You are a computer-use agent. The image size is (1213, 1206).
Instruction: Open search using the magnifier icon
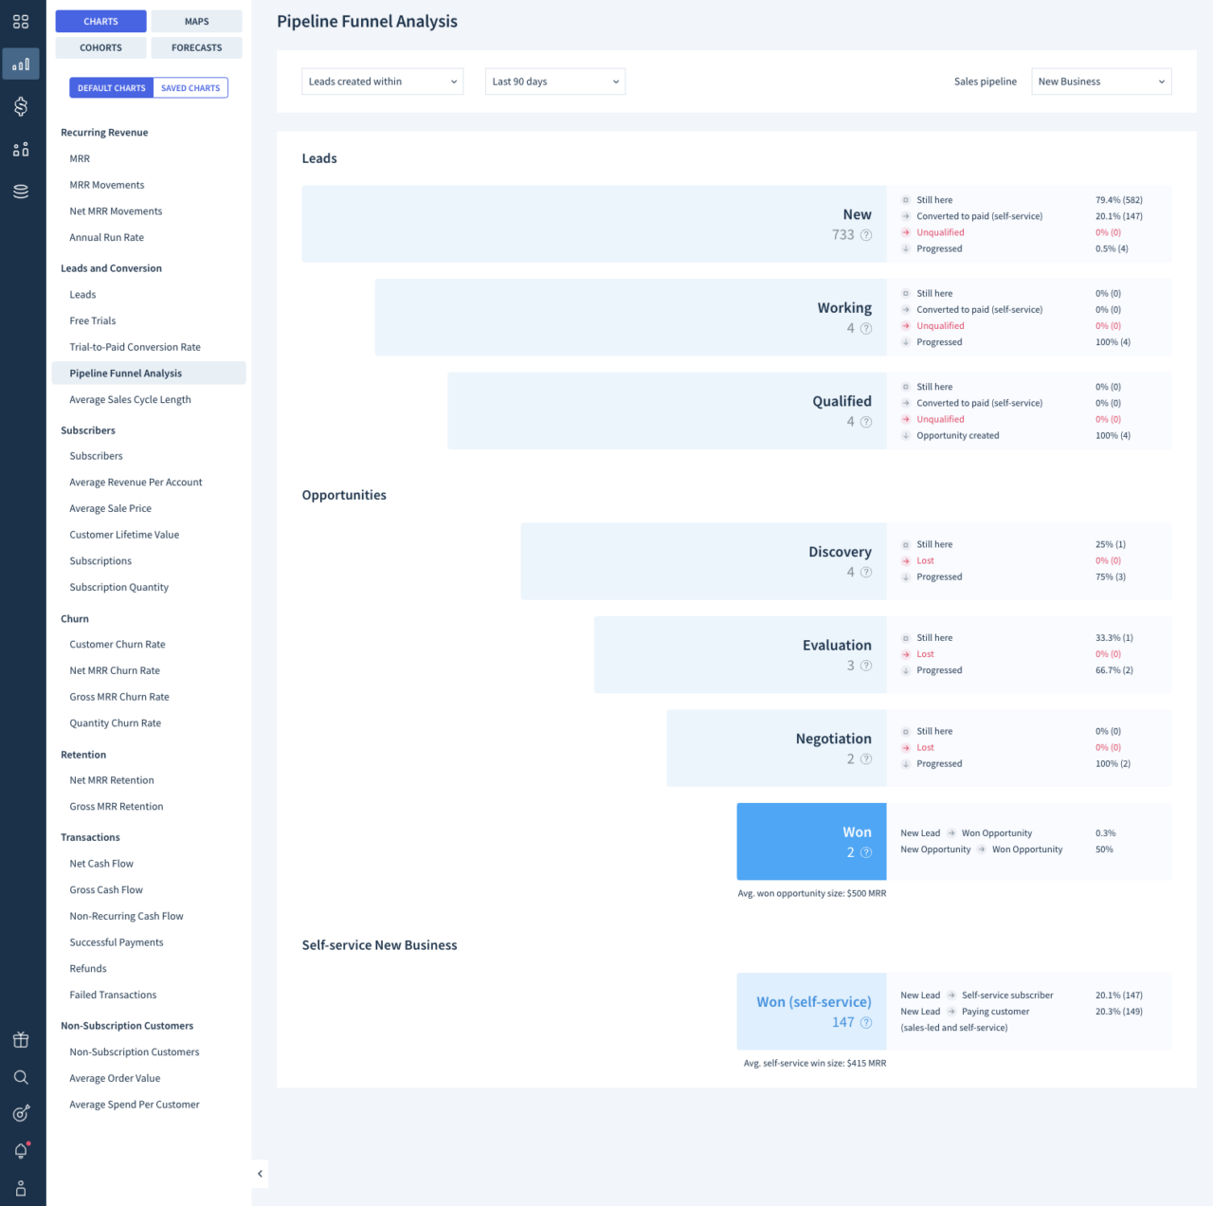[21, 1076]
